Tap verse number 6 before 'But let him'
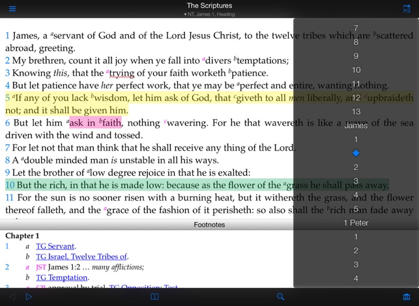This screenshot has height=306, width=419. point(7,123)
